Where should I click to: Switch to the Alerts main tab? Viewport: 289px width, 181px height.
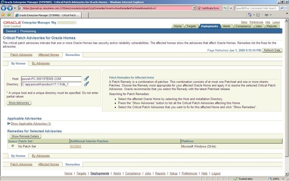click(226, 26)
